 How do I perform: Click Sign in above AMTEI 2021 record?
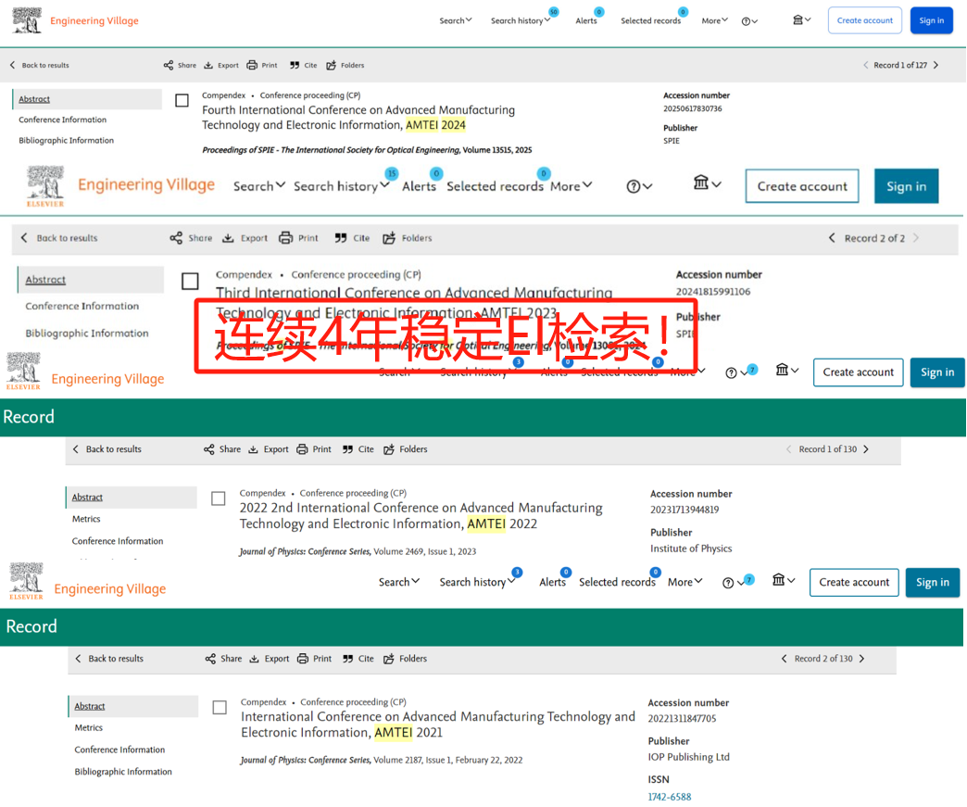(x=933, y=582)
